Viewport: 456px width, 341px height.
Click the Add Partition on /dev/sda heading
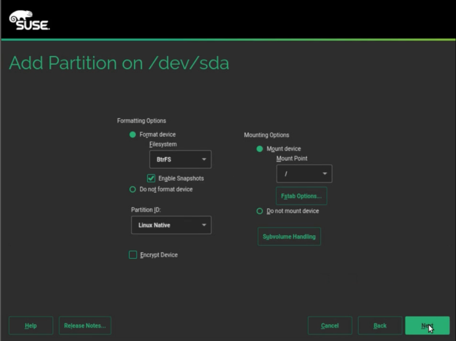[119, 63]
